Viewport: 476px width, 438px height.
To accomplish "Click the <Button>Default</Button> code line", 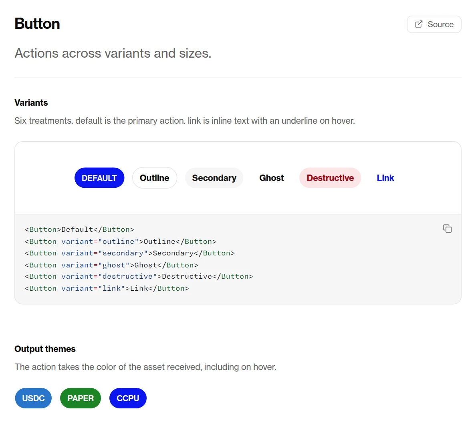I will tap(80, 230).
